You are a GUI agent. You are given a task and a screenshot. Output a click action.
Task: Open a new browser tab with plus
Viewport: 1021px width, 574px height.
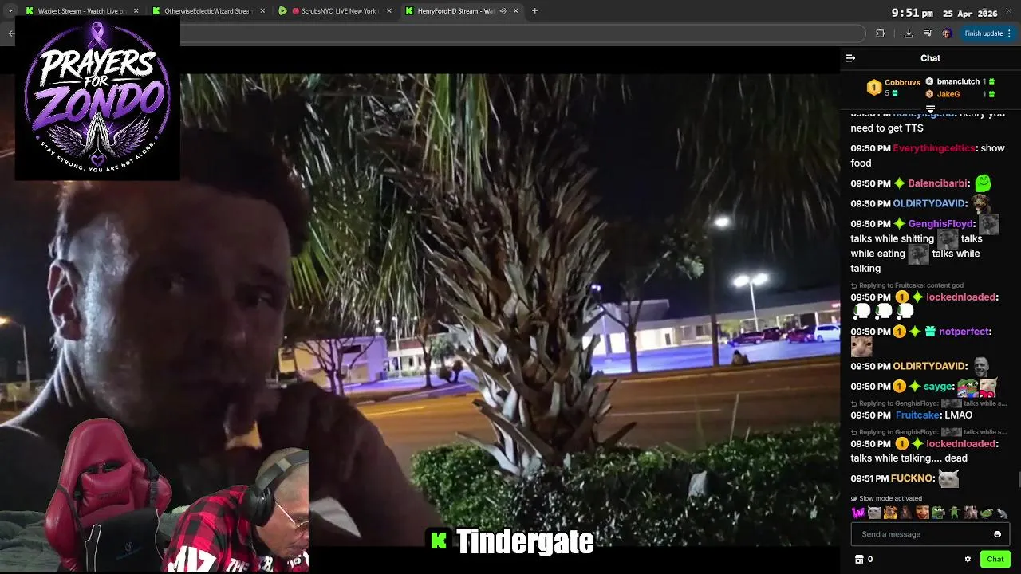[x=534, y=11]
